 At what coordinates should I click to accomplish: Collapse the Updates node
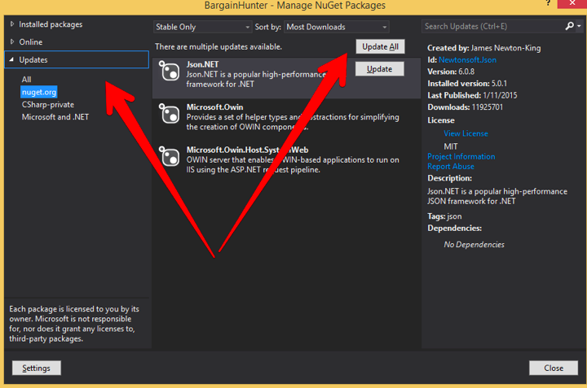(x=11, y=59)
